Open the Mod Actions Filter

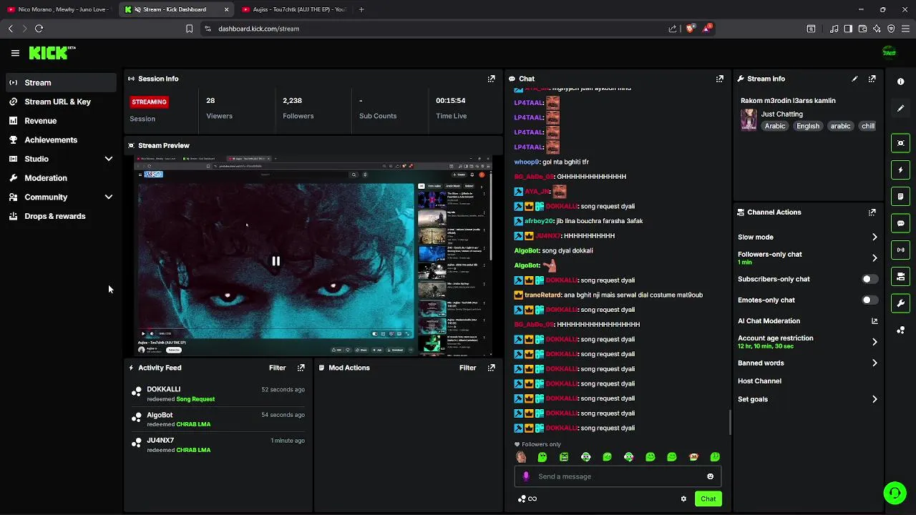467,368
